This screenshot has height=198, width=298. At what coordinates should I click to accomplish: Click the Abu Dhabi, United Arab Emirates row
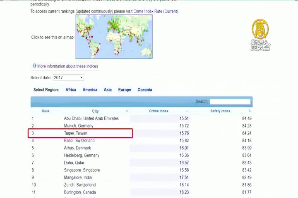(91, 118)
